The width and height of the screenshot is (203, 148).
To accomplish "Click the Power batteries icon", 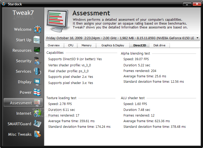I will [37, 92].
